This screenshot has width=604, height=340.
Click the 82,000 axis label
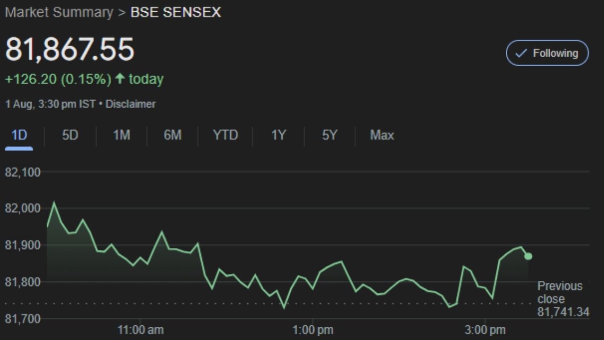[23, 209]
